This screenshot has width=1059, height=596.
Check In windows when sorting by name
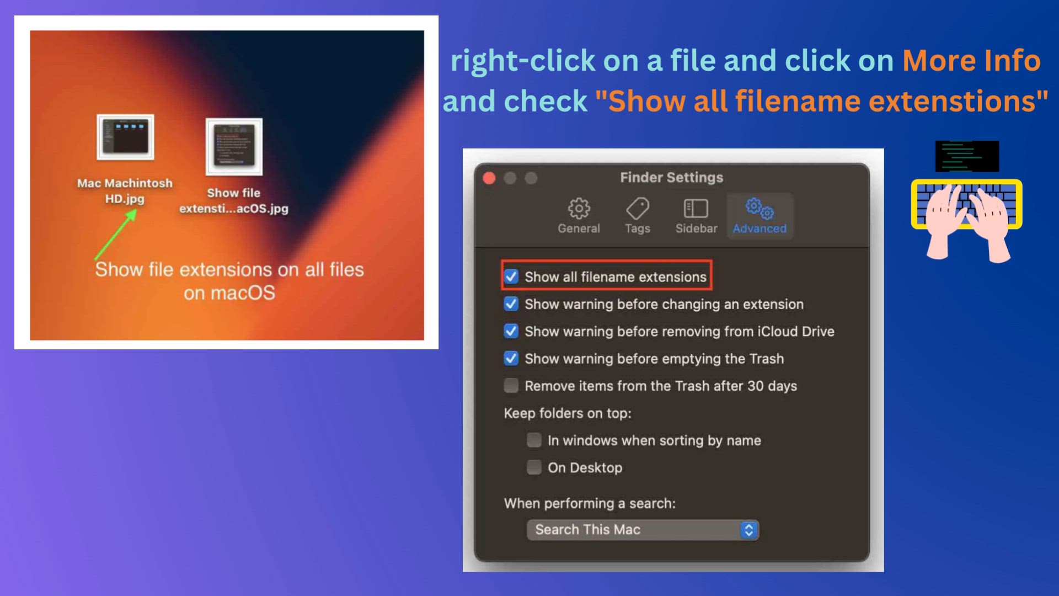[534, 440]
